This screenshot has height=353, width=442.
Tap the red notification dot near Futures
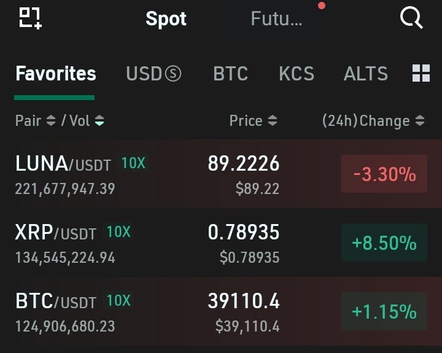point(322,6)
